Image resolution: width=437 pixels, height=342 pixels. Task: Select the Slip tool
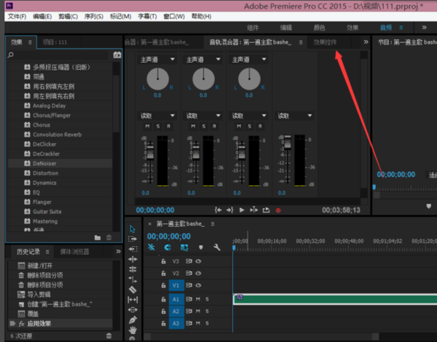point(133,300)
